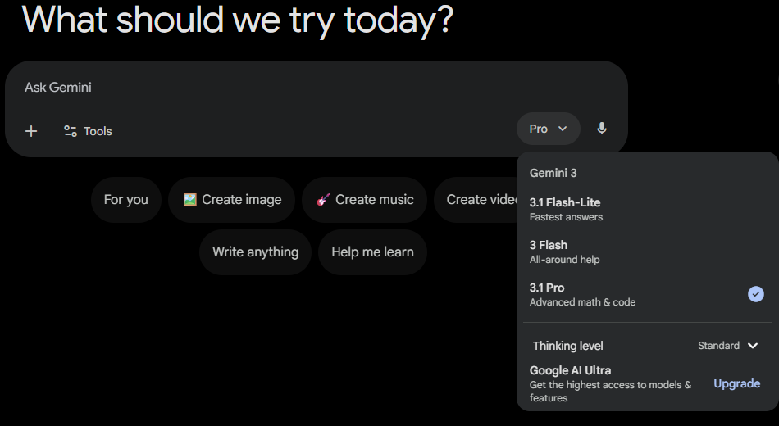Screen dimensions: 779x426
Task: Click the plus icon to add files
Action: point(31,131)
